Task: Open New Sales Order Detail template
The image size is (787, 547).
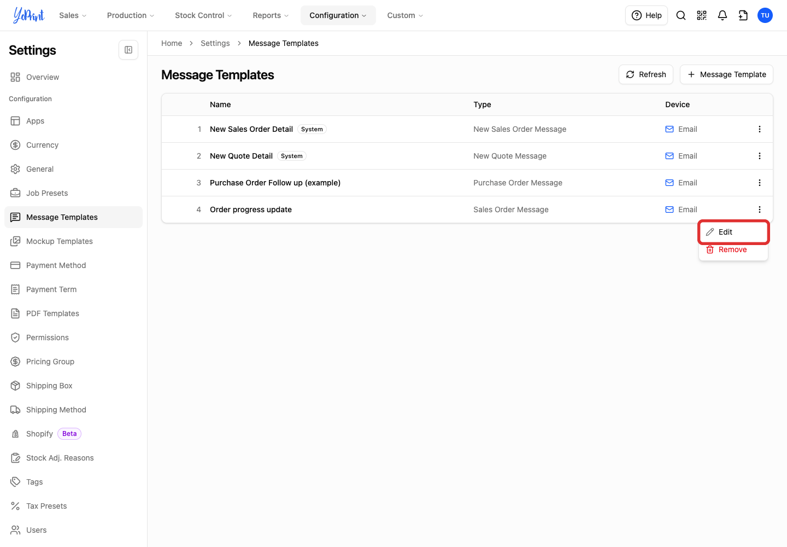Action: click(251, 129)
